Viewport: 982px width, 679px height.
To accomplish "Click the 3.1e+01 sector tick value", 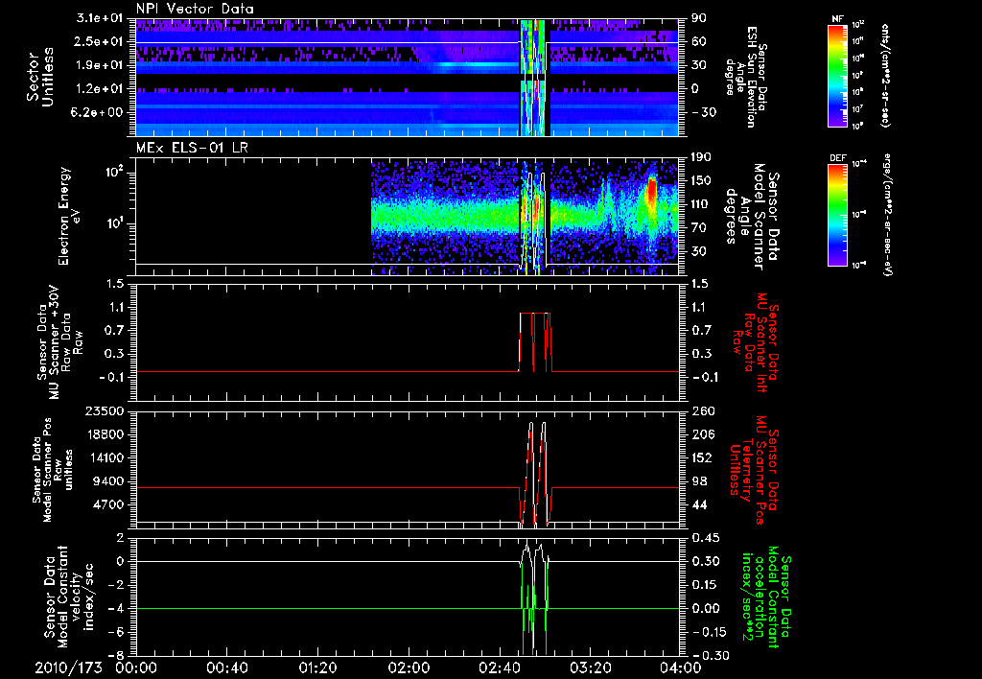I will point(98,18).
